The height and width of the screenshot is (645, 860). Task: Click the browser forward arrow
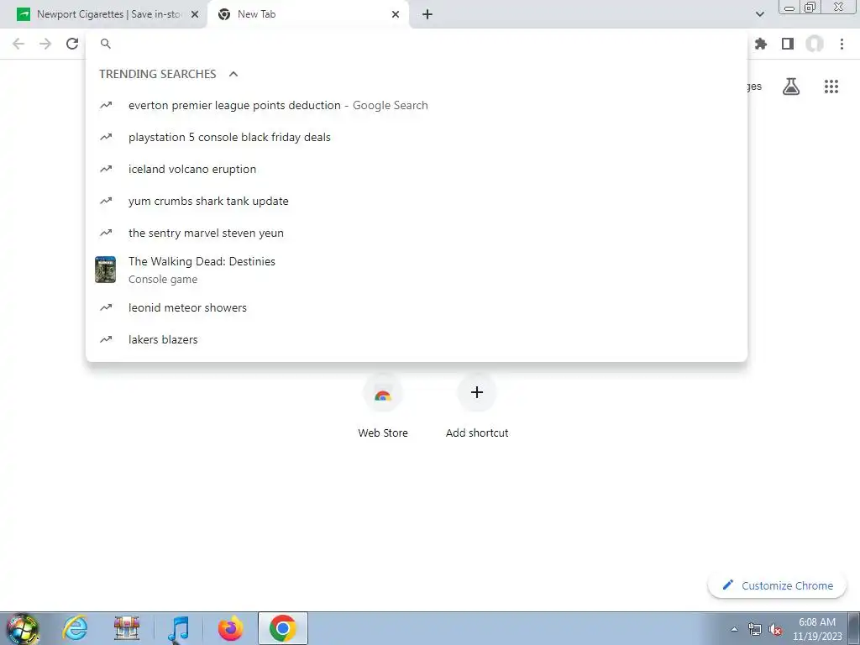[x=45, y=44]
